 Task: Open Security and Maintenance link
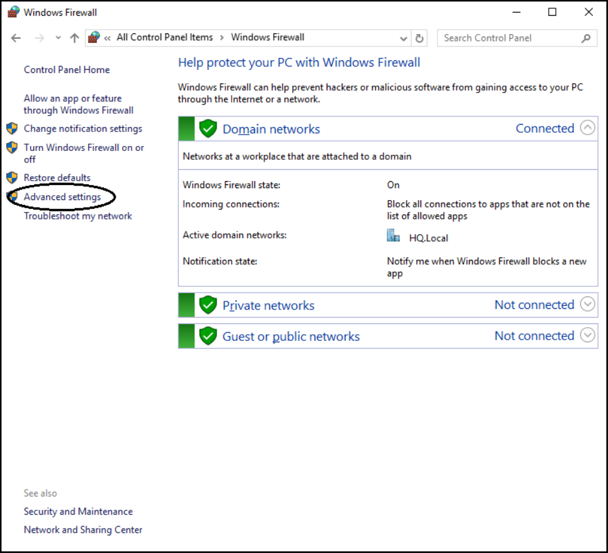tap(78, 511)
